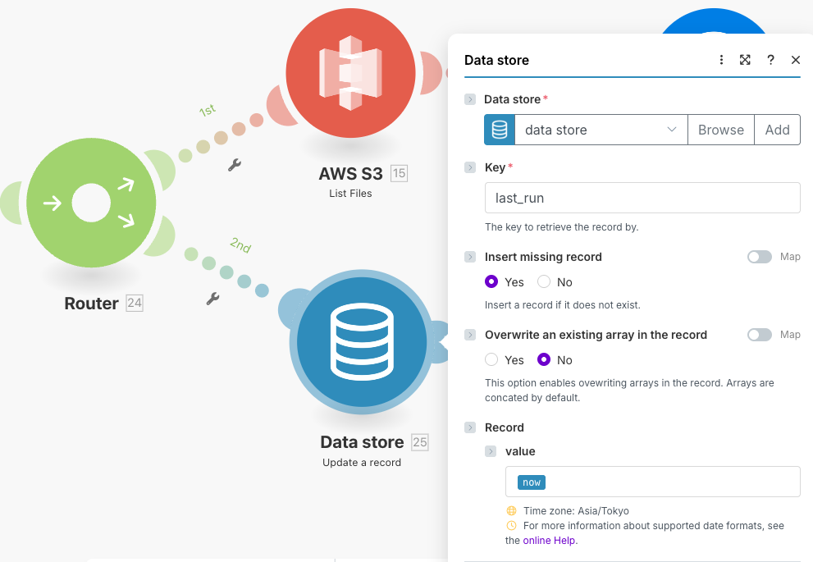Click the Add data store button
813x562 pixels.
777,130
